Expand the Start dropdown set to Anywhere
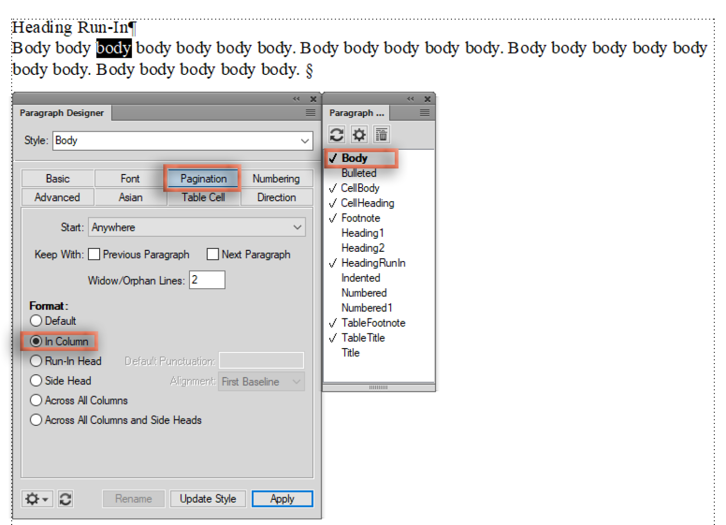This screenshot has width=726, height=525. (197, 227)
